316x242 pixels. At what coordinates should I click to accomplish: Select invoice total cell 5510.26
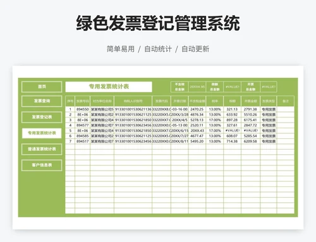click(250, 114)
